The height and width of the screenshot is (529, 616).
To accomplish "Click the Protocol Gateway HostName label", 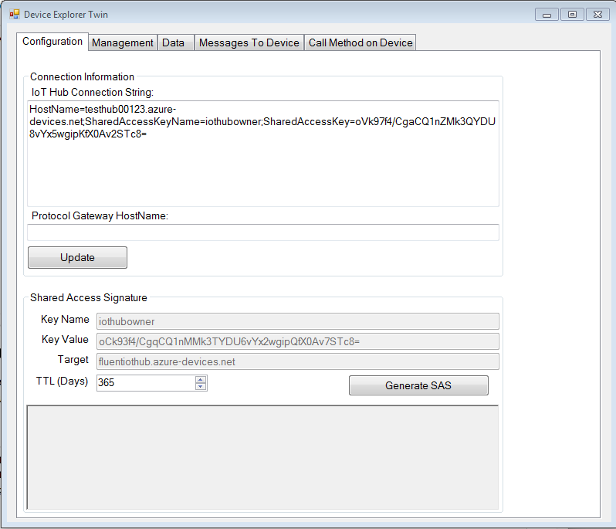I will coord(100,215).
